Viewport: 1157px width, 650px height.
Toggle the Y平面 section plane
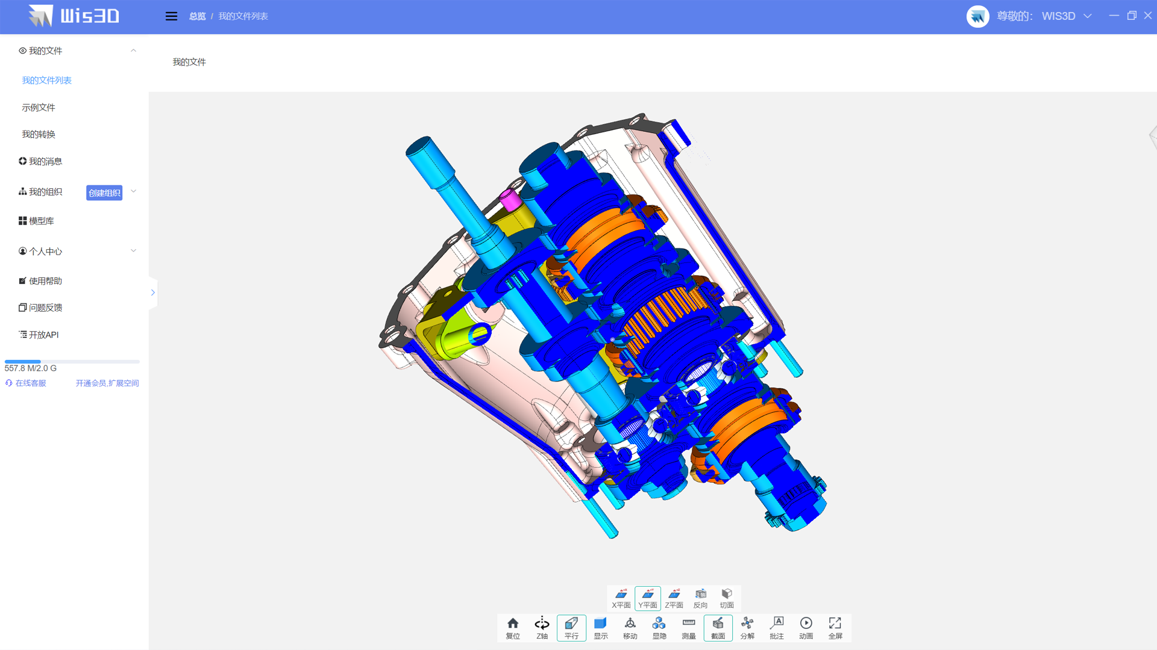648,598
